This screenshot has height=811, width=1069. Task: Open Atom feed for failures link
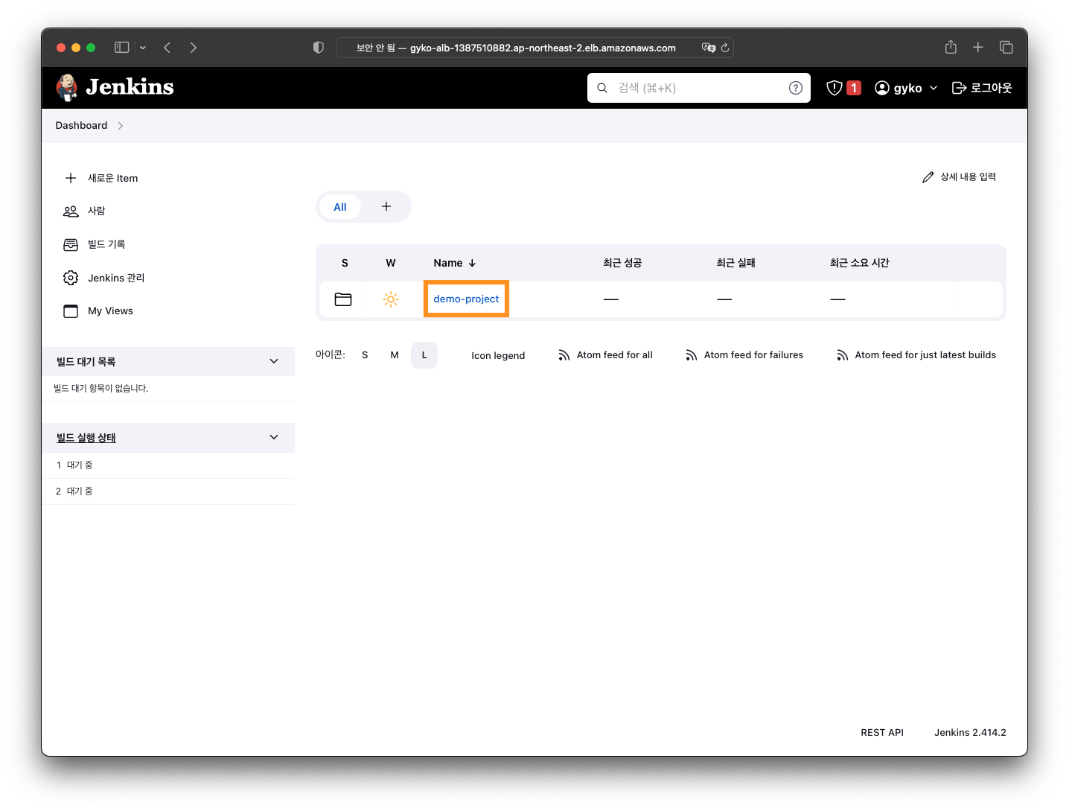753,355
